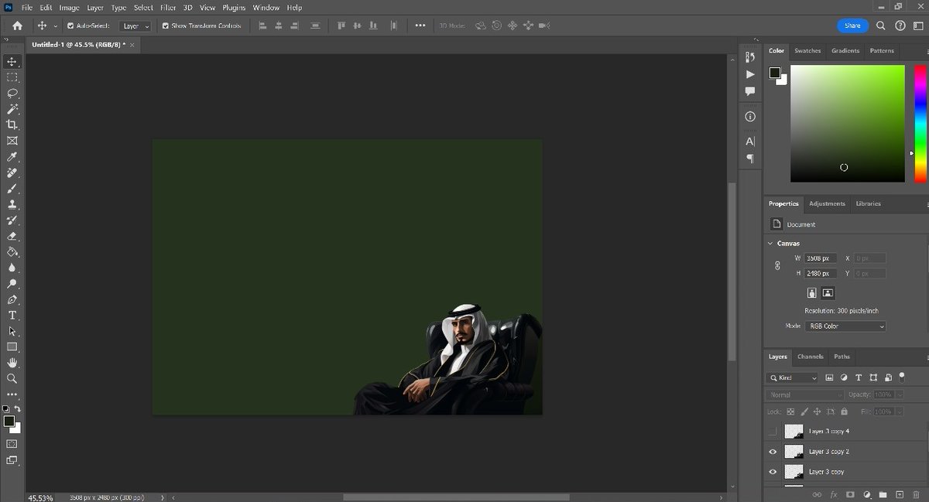Select the Crop tool
Viewport: 929px width, 502px height.
coord(12,125)
